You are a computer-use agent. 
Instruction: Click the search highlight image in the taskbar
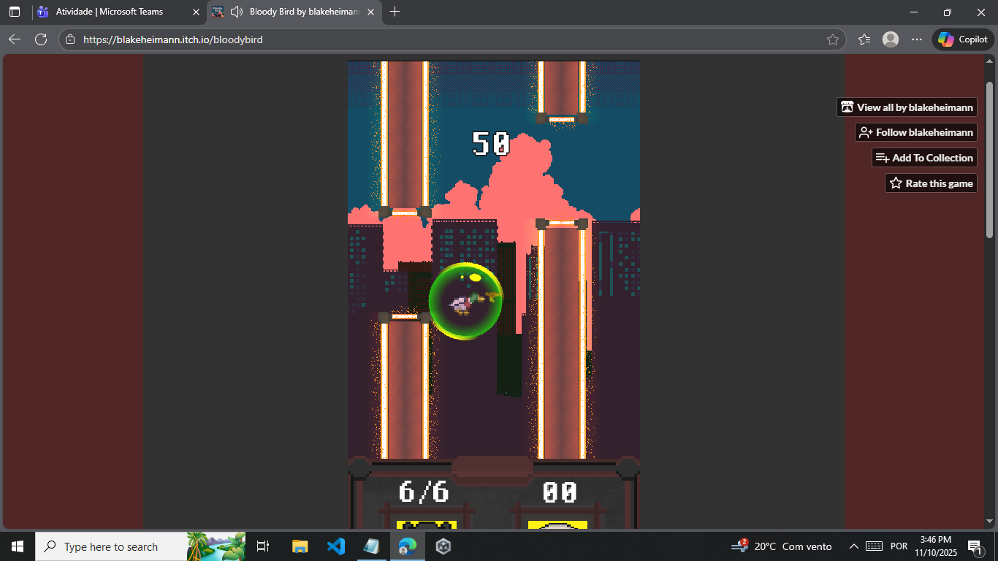pos(216,546)
